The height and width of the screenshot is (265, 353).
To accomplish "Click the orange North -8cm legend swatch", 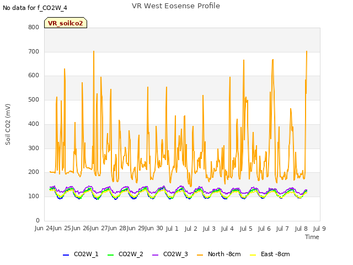I will (200, 255).
